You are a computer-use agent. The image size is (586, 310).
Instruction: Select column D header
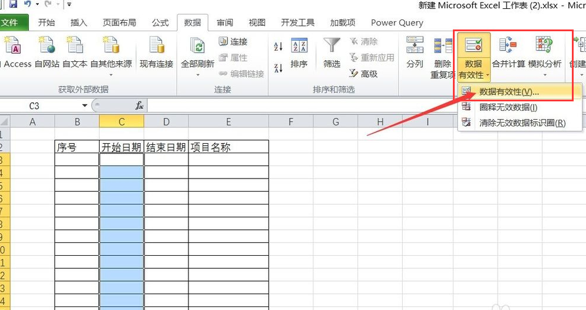(x=166, y=121)
